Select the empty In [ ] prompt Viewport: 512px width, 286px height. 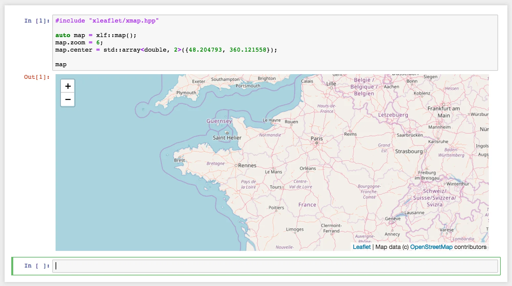click(37, 266)
